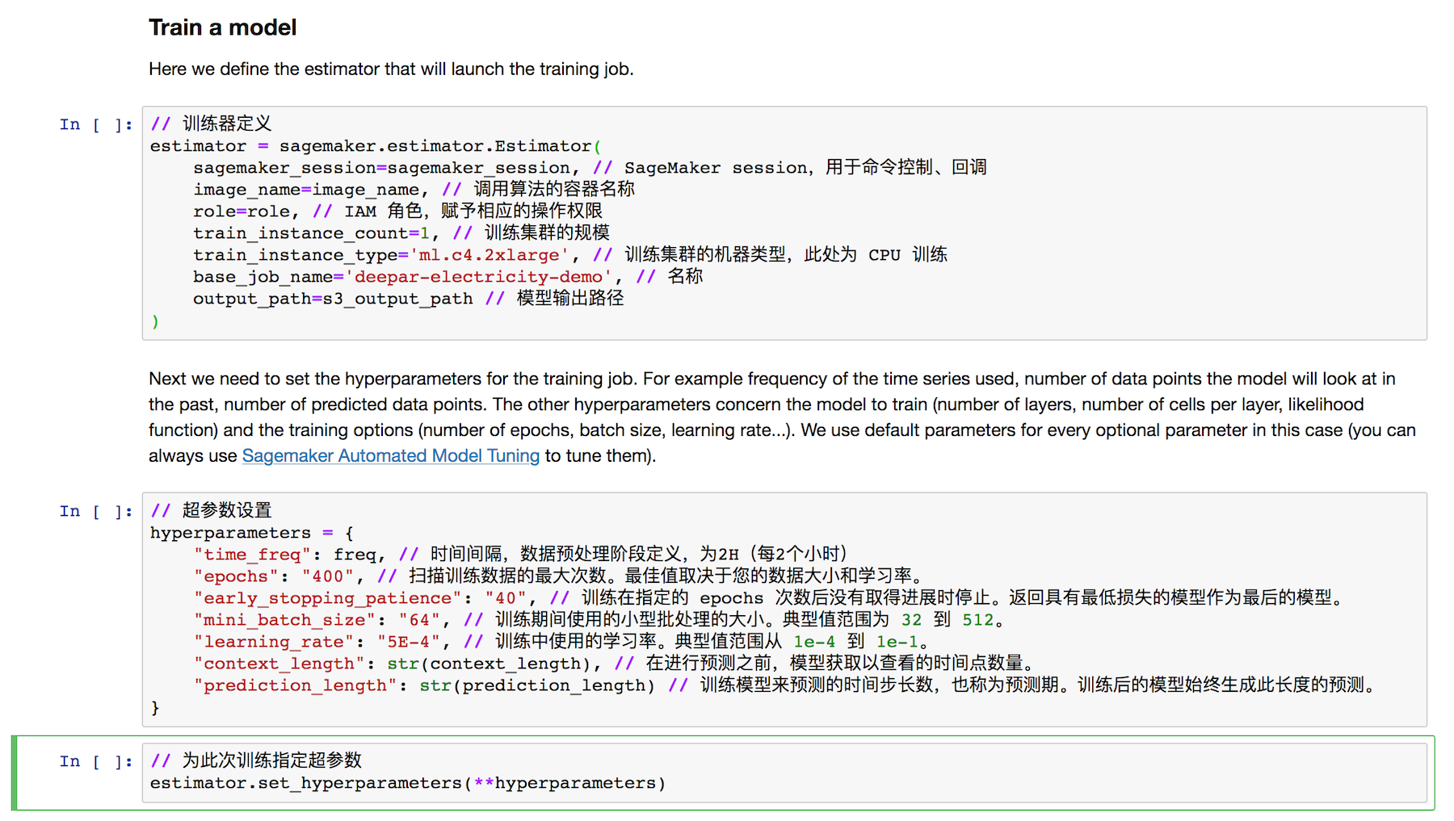
Task: Click the "time_freq" hyperparameter key
Action: [x=251, y=555]
